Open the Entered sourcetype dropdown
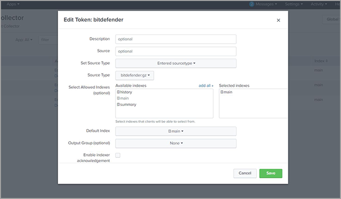The image size is (341, 199). click(175, 63)
